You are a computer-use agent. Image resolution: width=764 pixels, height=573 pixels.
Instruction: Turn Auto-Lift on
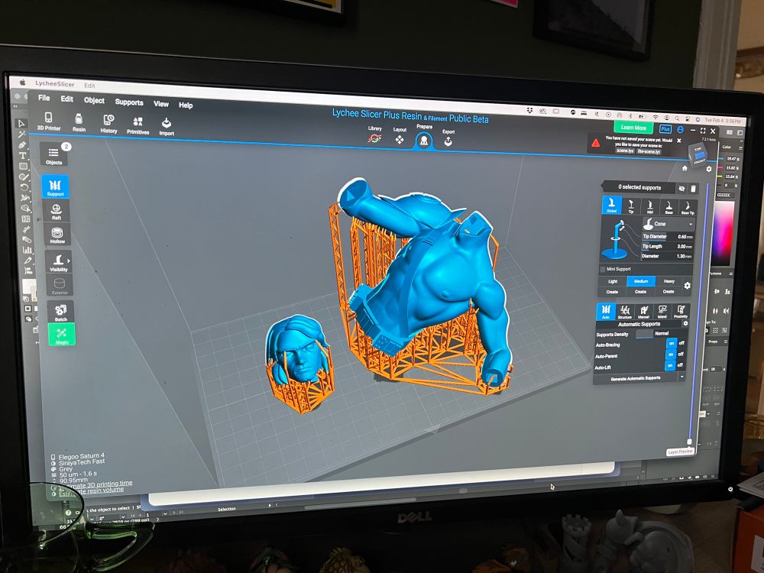(671, 365)
